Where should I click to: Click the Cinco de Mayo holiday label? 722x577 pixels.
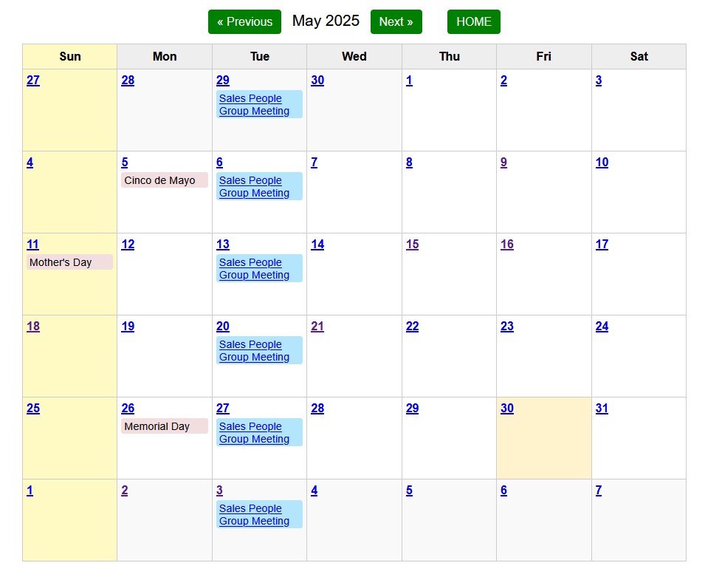click(159, 180)
